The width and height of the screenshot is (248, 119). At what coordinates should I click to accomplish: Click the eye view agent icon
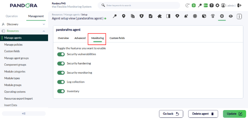pos(231,16)
